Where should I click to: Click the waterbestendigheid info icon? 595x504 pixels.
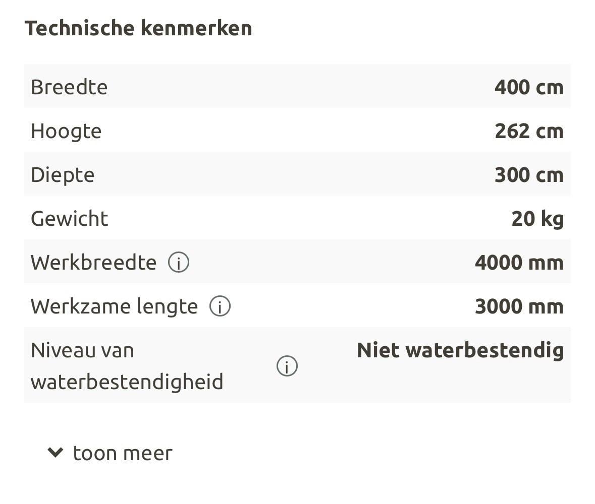[287, 366]
